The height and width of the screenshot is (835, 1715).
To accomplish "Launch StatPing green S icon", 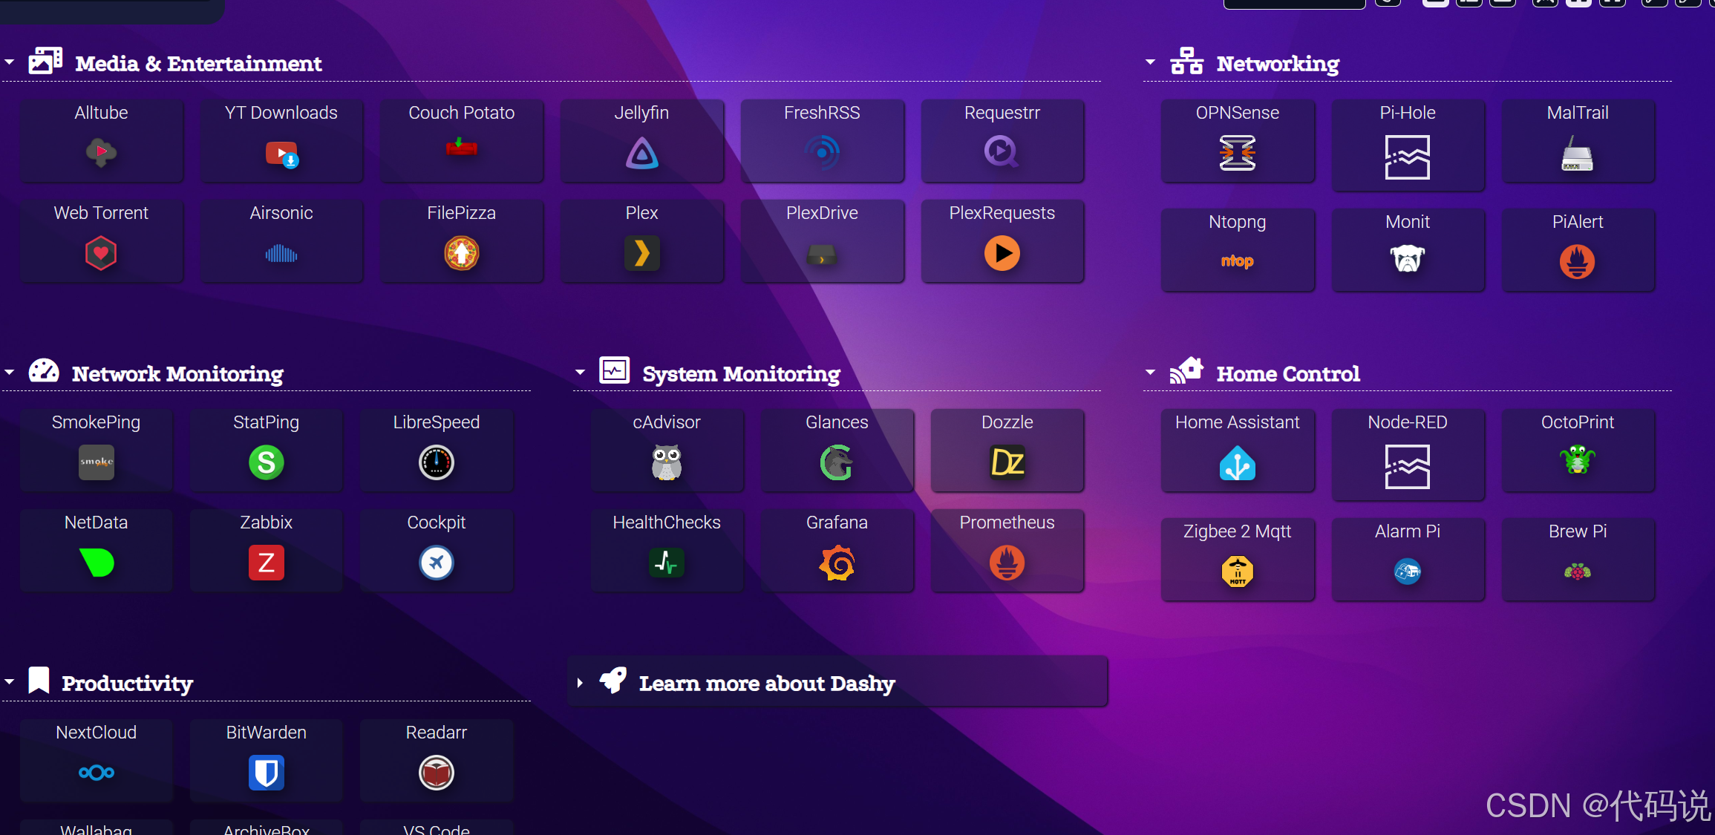I will tap(266, 462).
